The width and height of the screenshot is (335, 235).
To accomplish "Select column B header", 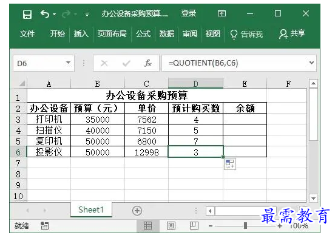I will [x=98, y=84].
